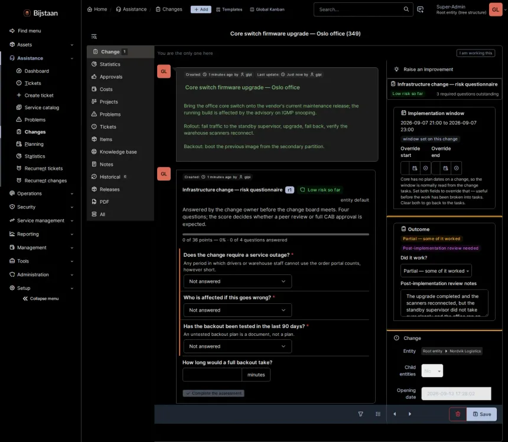Open Templates link in header

tap(229, 9)
